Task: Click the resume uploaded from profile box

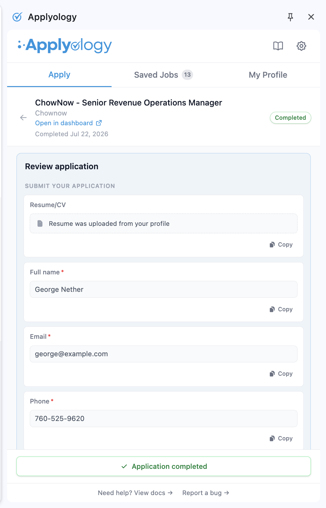Action: click(164, 224)
